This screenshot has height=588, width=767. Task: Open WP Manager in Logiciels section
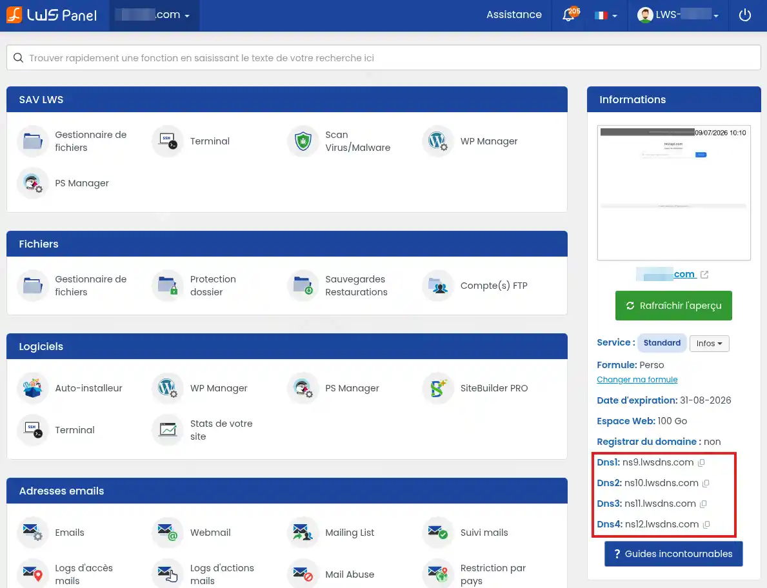[200, 388]
